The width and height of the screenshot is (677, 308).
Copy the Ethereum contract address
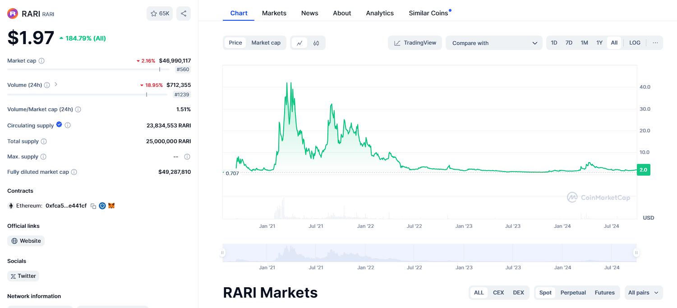point(93,206)
